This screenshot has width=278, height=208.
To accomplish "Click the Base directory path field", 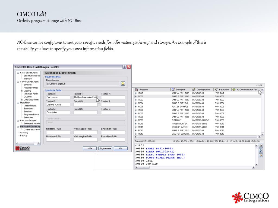I will [83, 84].
